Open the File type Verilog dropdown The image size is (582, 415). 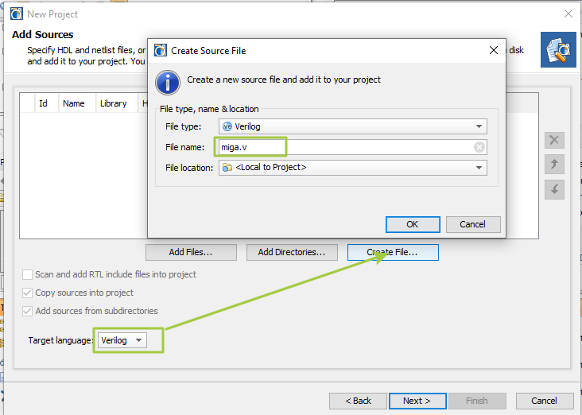pos(352,126)
